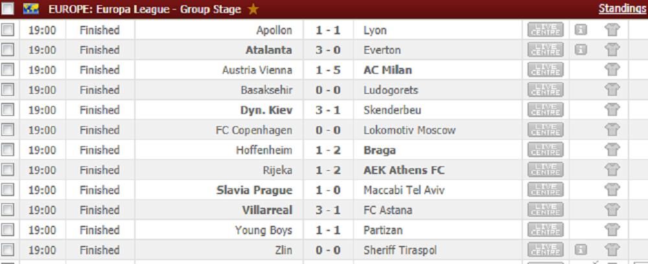Mark the Rijeka vs AEK Athens checkbox
Image resolution: width=648 pixels, height=264 pixels.
8,170
